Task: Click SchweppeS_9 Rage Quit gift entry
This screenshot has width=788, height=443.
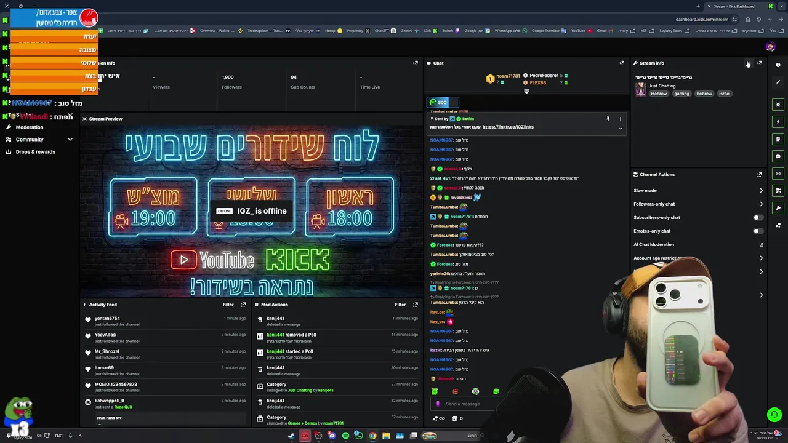Action: point(166,403)
